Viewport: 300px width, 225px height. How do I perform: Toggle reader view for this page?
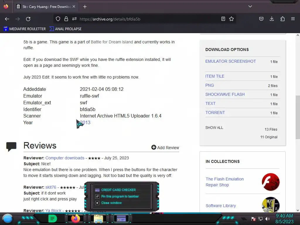point(223,19)
